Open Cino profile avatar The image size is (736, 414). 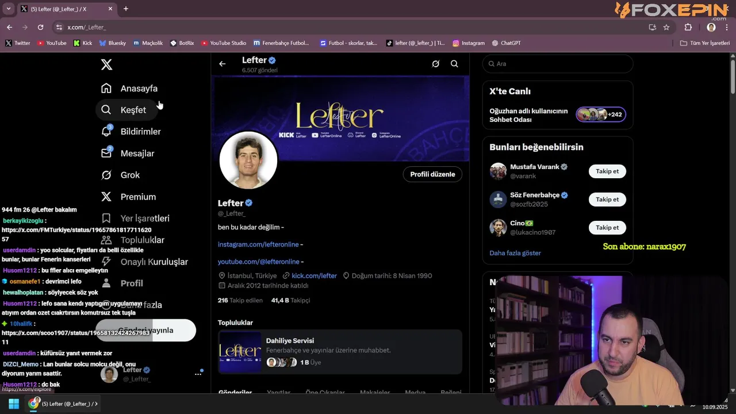click(498, 228)
